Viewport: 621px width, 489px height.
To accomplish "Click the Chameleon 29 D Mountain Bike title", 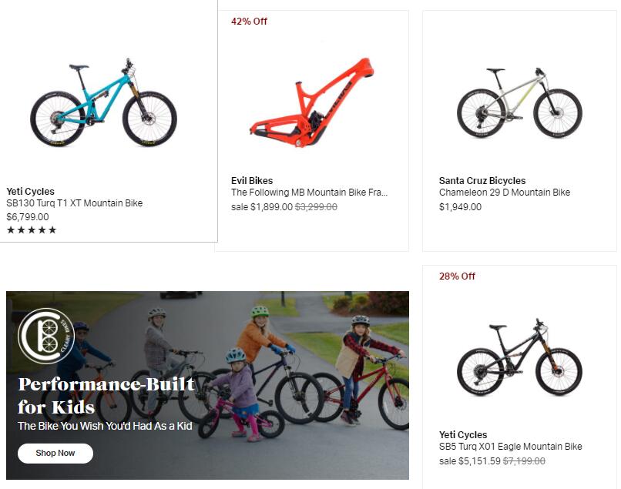I will (505, 193).
